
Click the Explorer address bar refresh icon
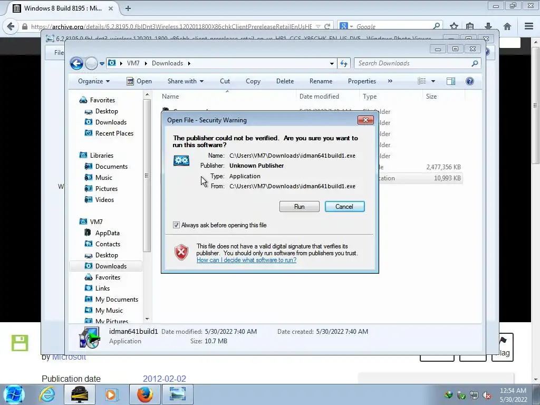click(344, 63)
